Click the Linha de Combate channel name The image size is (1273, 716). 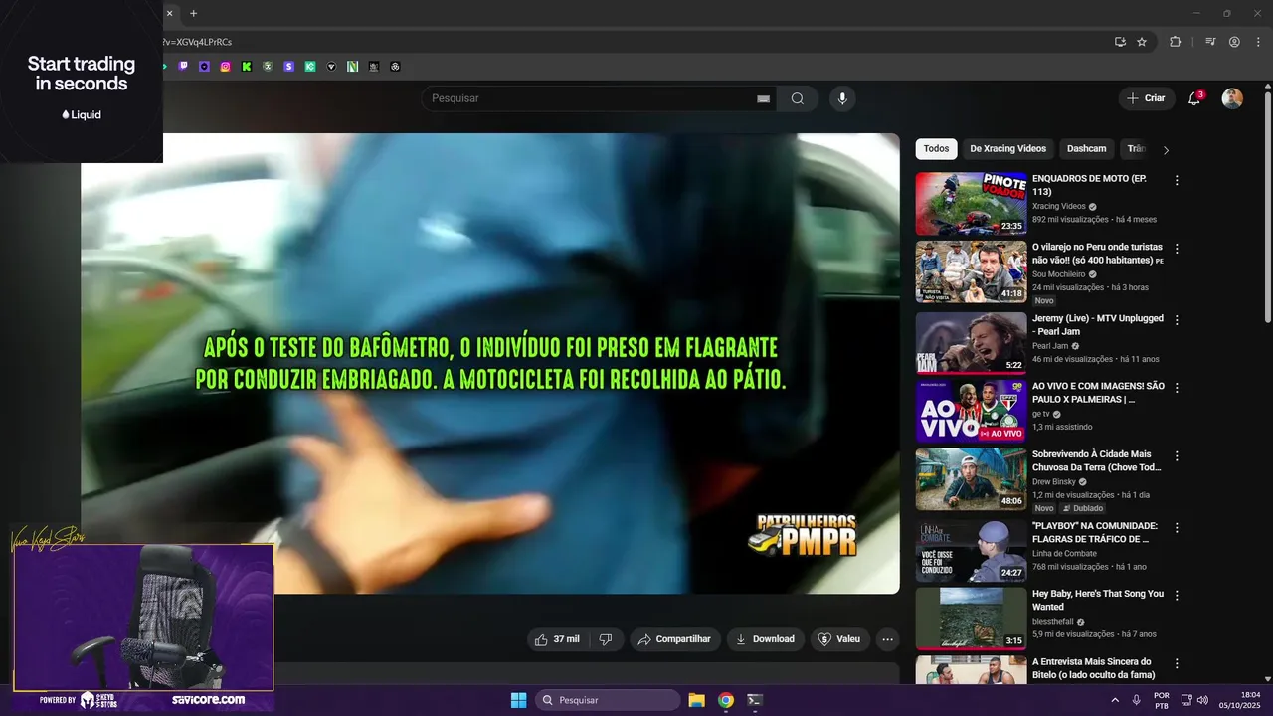click(1064, 553)
